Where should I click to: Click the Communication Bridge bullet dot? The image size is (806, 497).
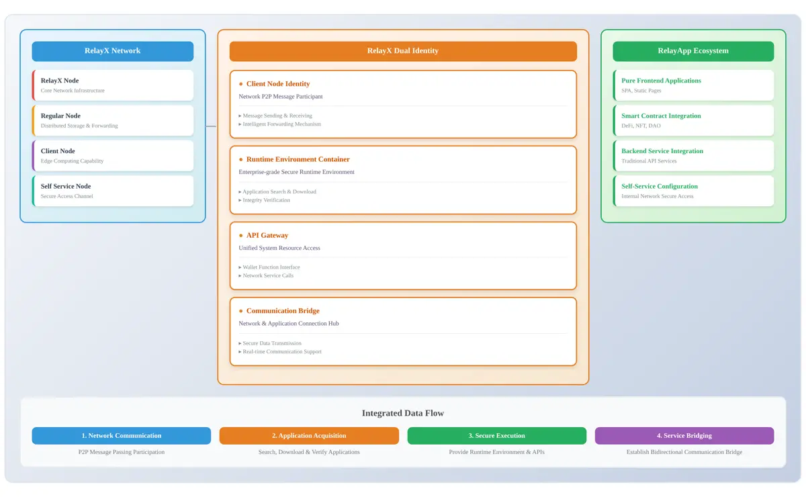pos(241,312)
